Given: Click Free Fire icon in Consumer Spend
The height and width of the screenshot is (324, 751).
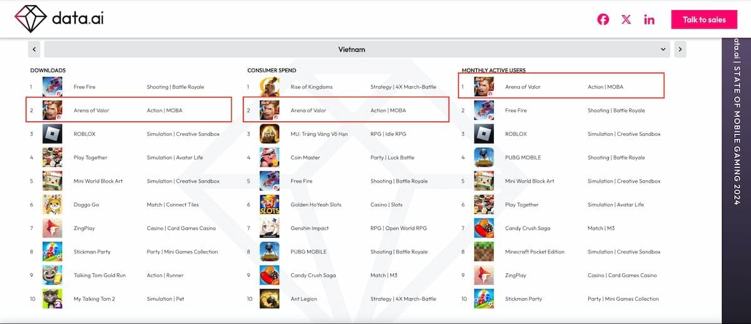Looking at the screenshot, I should (x=270, y=181).
